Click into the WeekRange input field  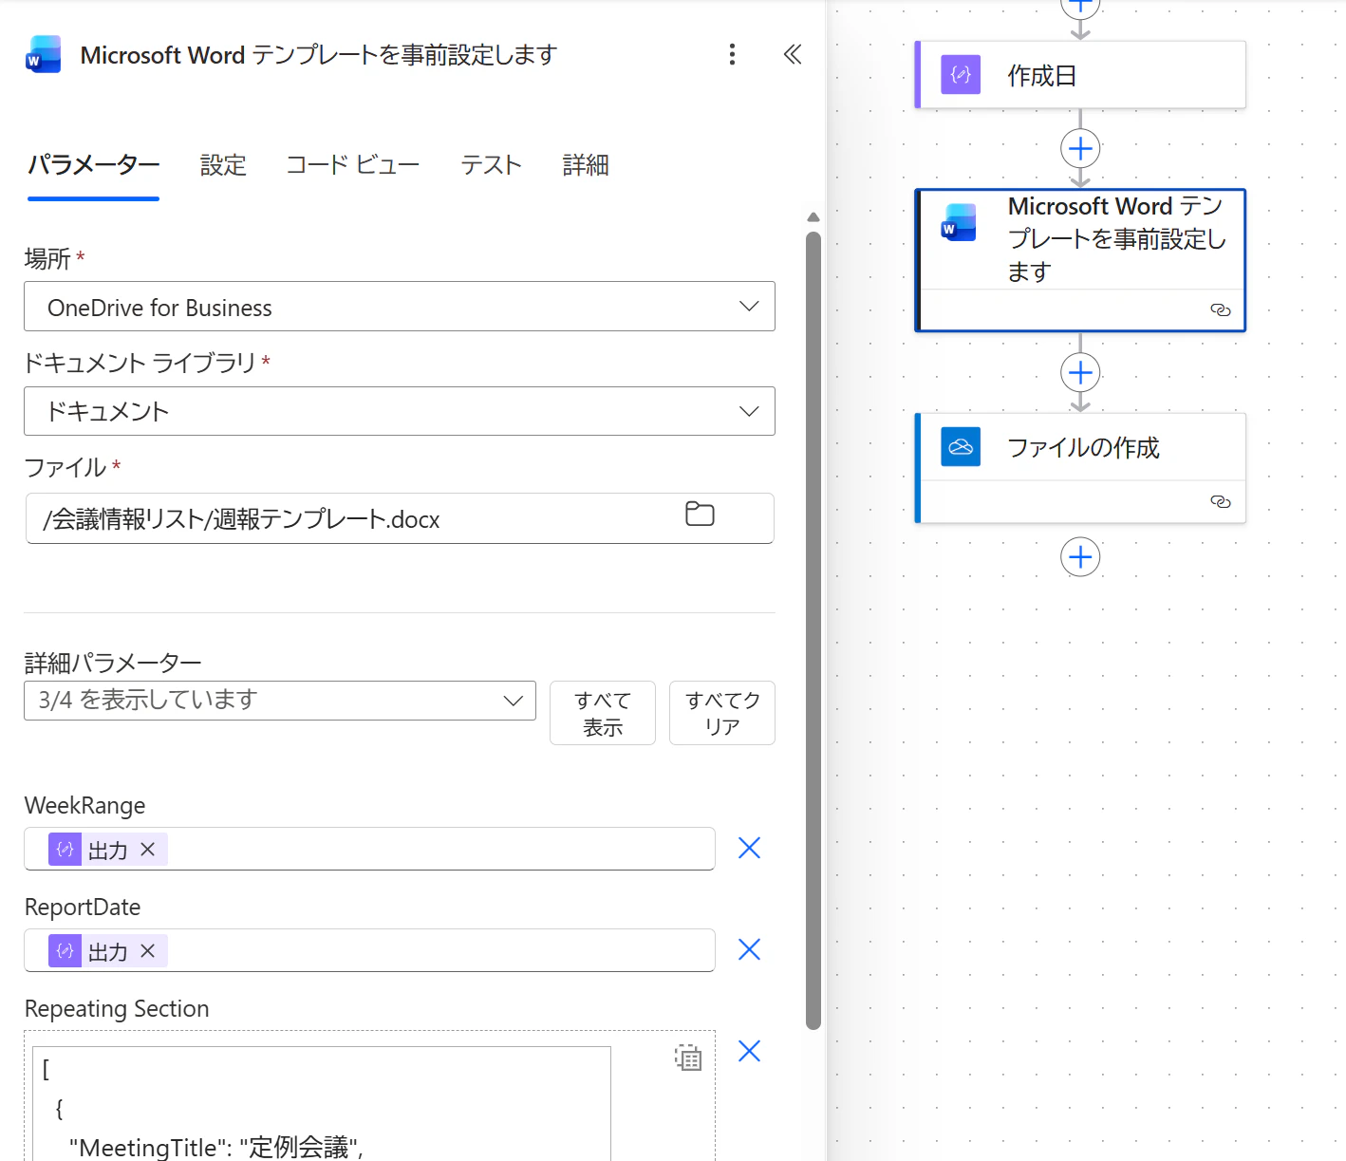click(x=369, y=849)
